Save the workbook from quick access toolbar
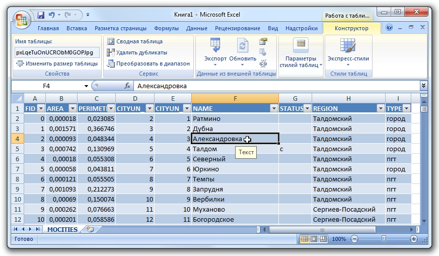The height and width of the screenshot is (256, 439). pyautogui.click(x=40, y=15)
